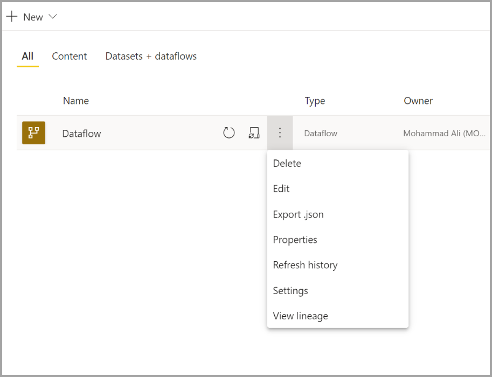Expand the New dropdown chevron

(52, 16)
